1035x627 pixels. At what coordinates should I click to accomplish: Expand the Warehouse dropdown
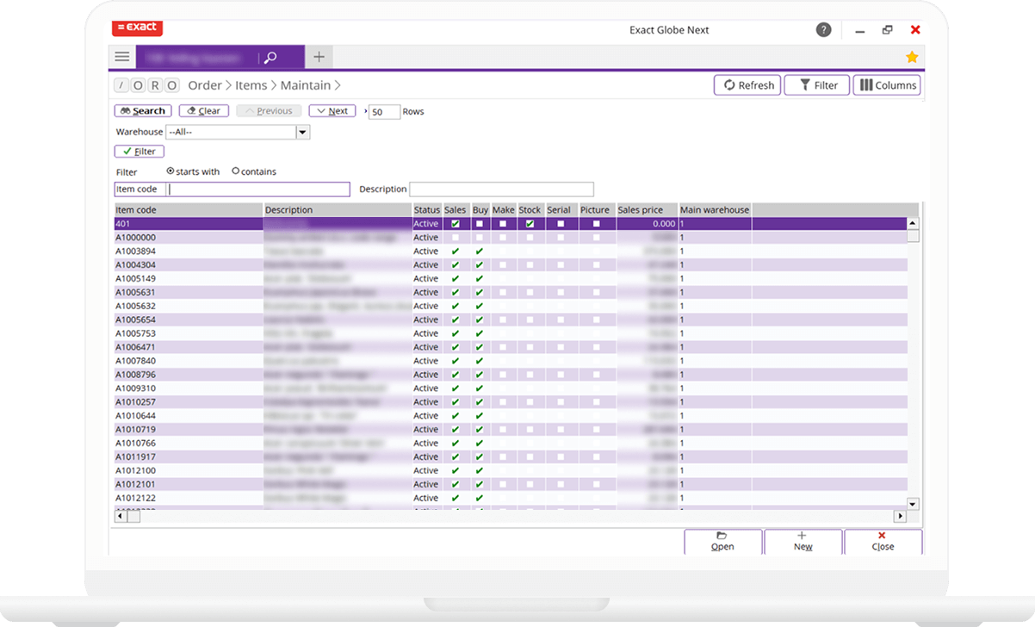coord(302,133)
